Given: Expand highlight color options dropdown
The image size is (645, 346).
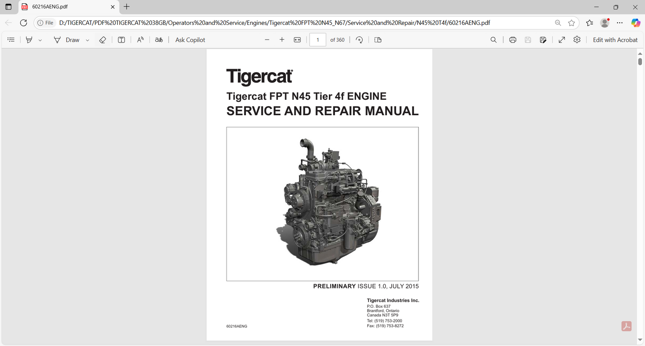Looking at the screenshot, I should click(40, 40).
